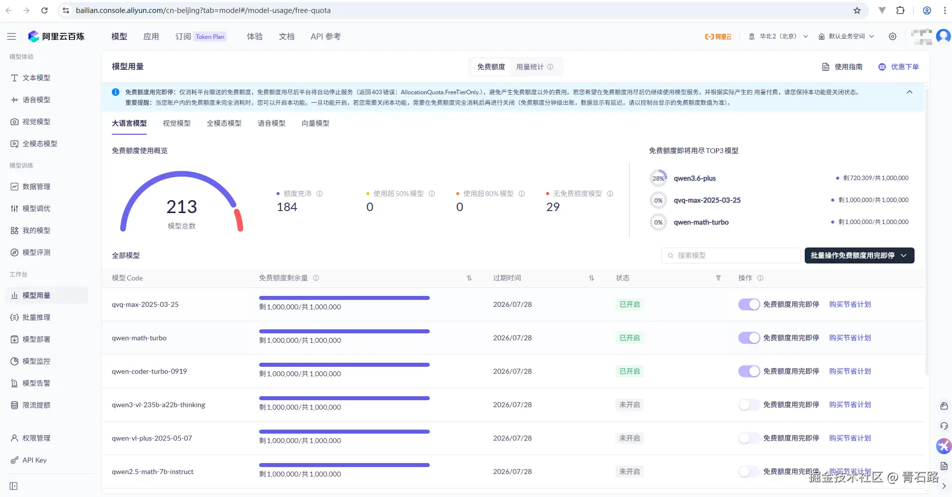Open 状态 column filter
952x497 pixels.
click(x=718, y=278)
